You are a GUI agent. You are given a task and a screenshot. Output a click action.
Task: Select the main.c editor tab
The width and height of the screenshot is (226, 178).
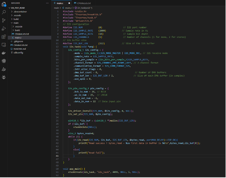click(60, 3)
